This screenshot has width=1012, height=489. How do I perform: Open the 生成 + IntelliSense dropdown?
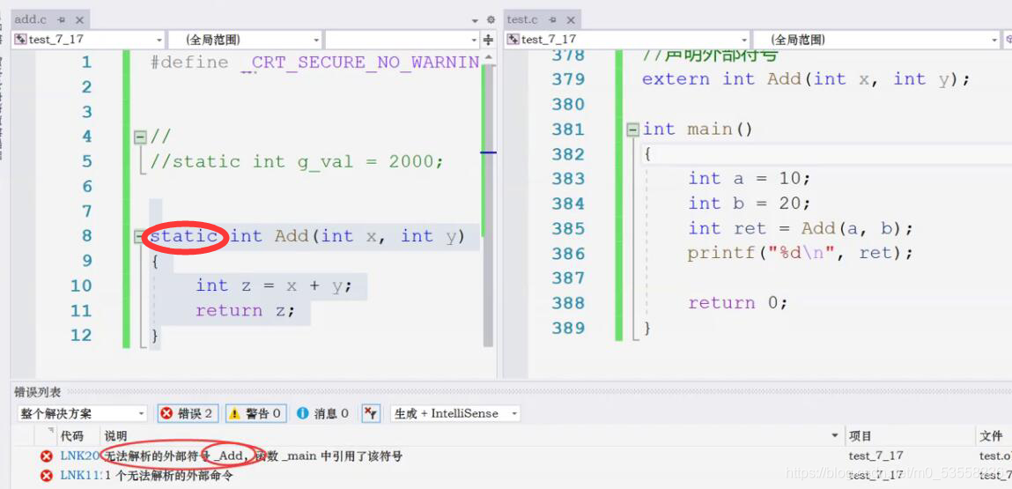(x=455, y=413)
